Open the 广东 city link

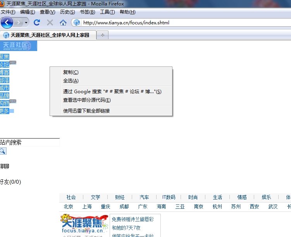coord(143,206)
